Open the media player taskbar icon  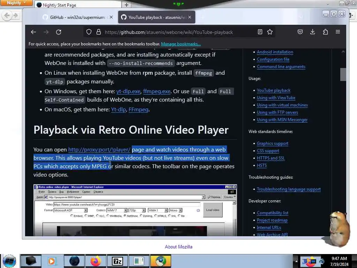coord(52,261)
